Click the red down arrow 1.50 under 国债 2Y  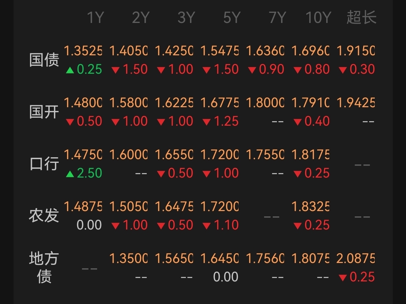pyautogui.click(x=129, y=69)
